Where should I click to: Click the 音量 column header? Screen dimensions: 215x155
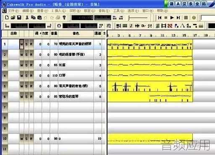pos(54,33)
